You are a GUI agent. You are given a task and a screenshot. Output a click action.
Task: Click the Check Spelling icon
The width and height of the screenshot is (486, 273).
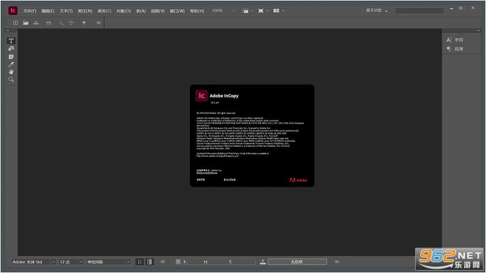[x=71, y=23]
